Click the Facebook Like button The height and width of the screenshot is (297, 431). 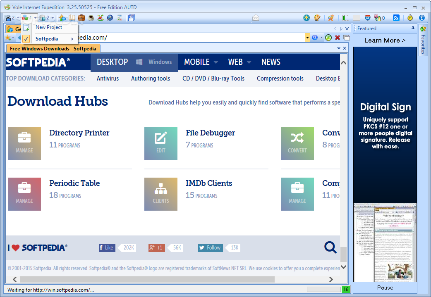click(107, 247)
